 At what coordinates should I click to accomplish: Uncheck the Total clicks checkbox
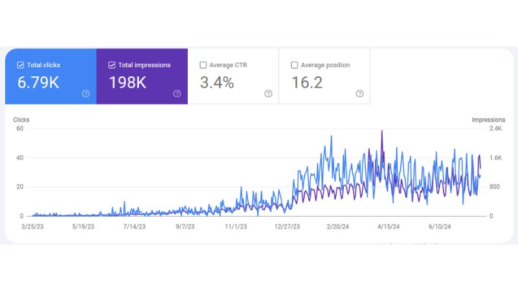tap(21, 65)
